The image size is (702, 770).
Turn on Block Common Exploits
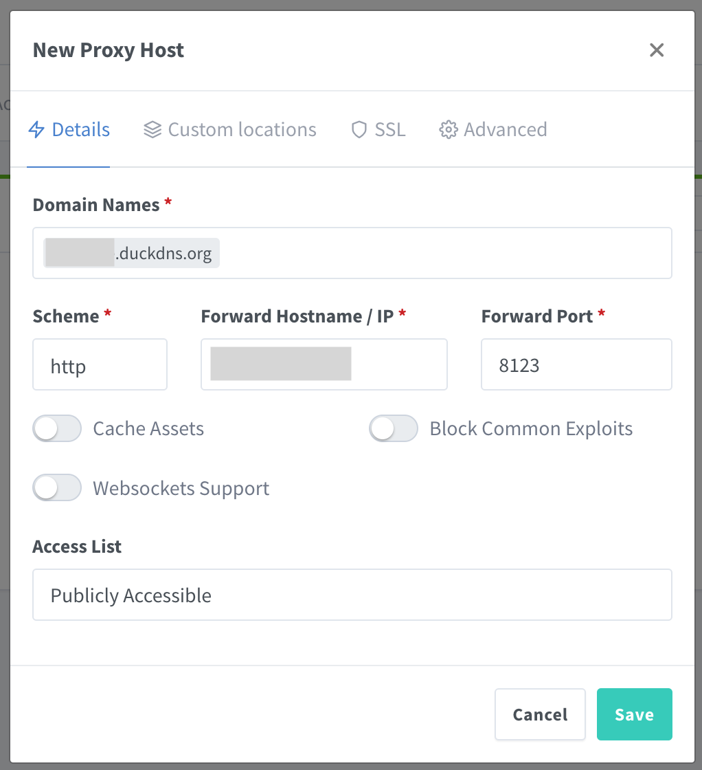point(394,429)
